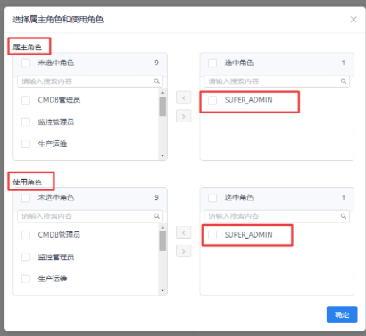Check CMDB管理员 in 属主角色 list
The image size is (366, 336).
coord(26,100)
